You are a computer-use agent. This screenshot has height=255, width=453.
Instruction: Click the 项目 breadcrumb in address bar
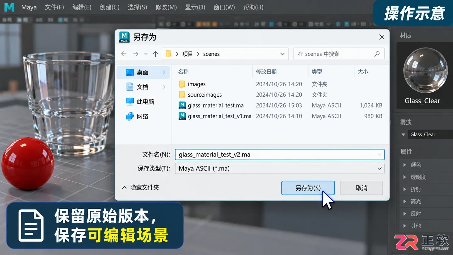pos(187,54)
